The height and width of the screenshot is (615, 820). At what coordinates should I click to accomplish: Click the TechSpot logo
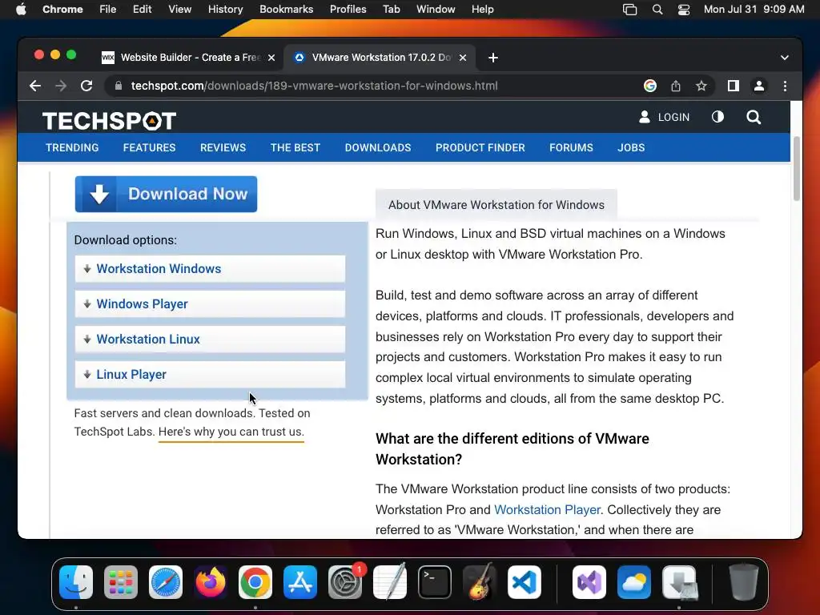[x=109, y=121]
